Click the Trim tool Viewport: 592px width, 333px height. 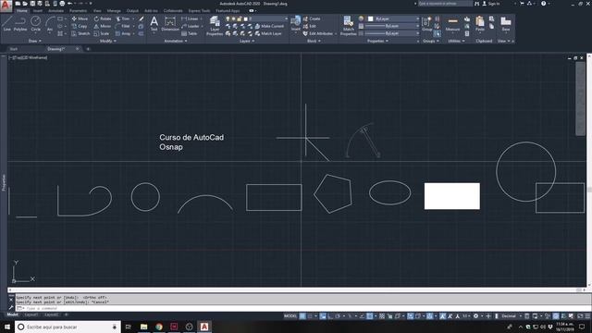[123, 18]
